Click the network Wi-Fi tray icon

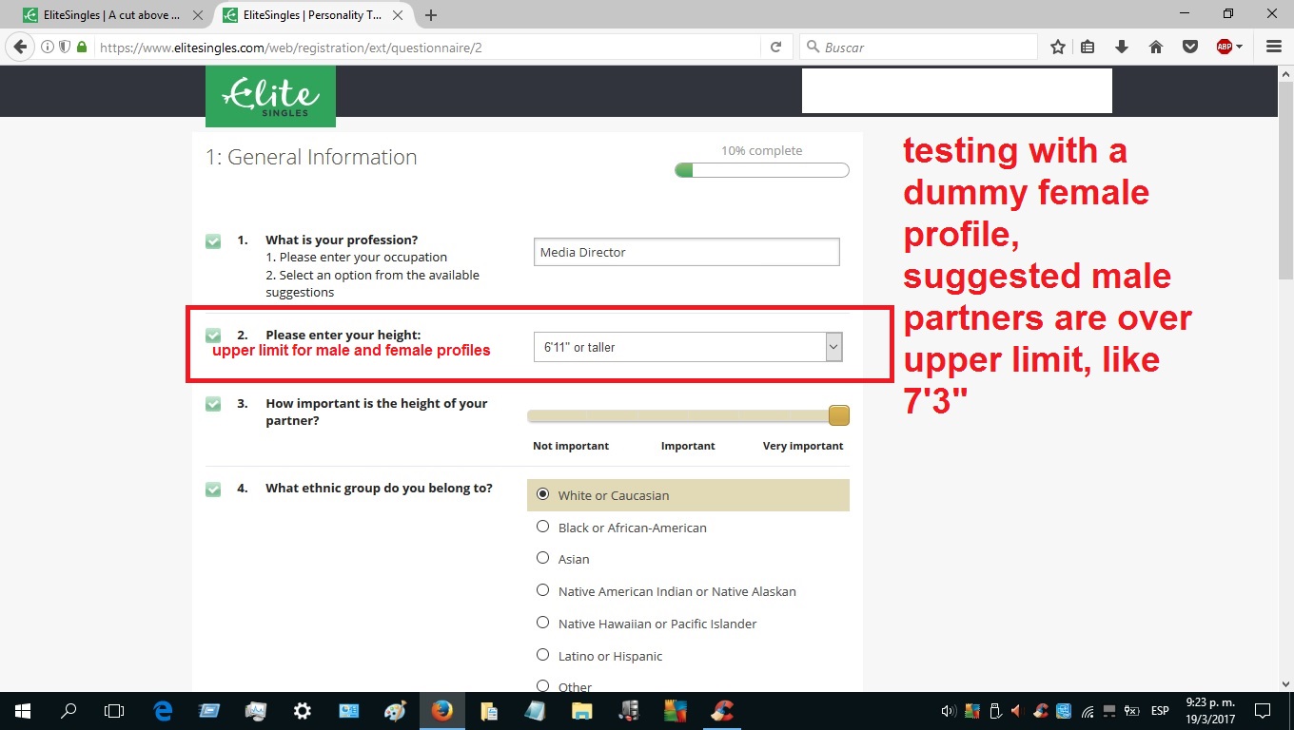pyautogui.click(x=1088, y=711)
